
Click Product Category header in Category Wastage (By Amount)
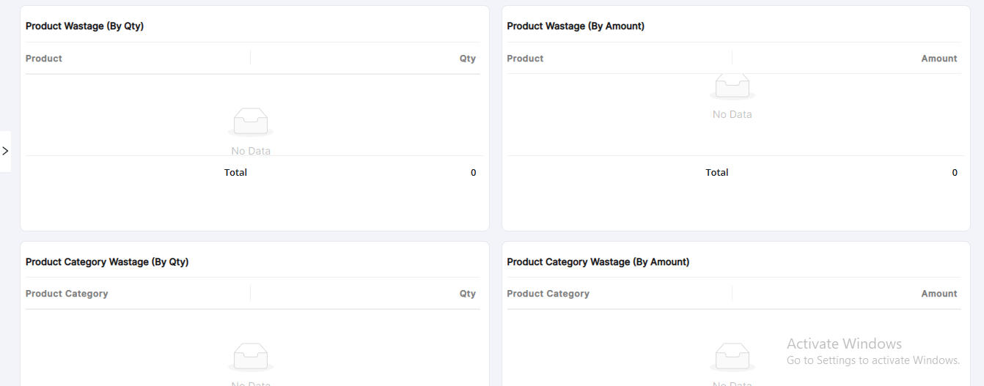click(x=548, y=294)
